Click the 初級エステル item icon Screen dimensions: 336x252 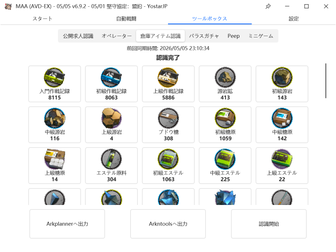pos(168,159)
